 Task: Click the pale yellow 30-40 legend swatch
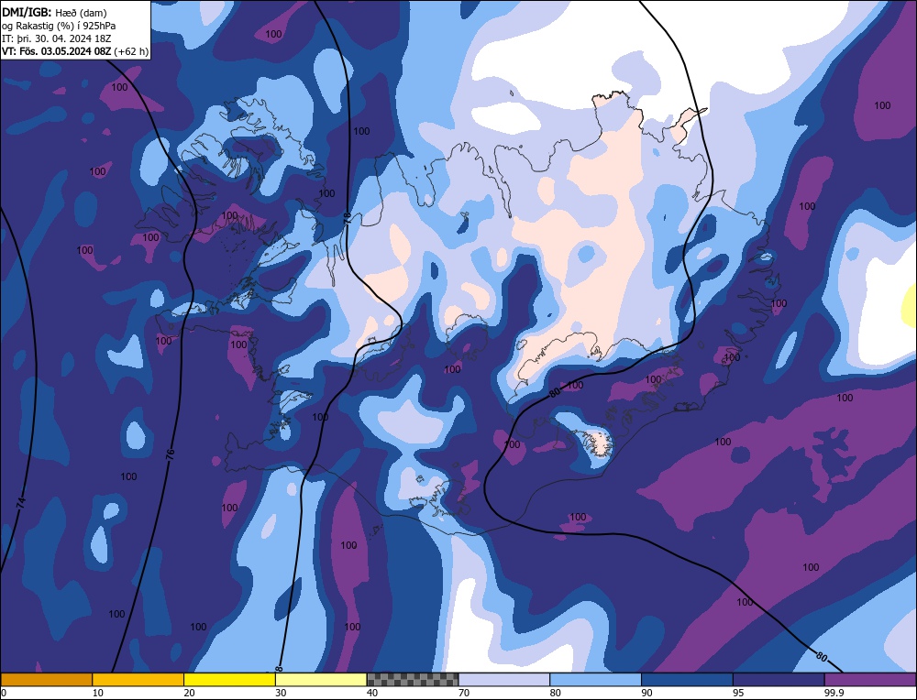pyautogui.click(x=321, y=679)
